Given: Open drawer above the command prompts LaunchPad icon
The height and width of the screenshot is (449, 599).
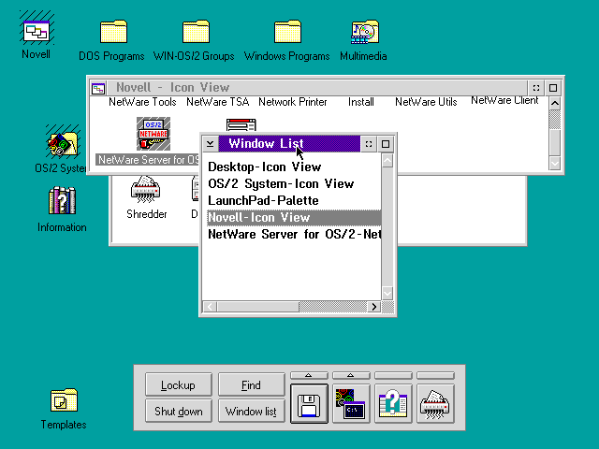Looking at the screenshot, I should [351, 376].
